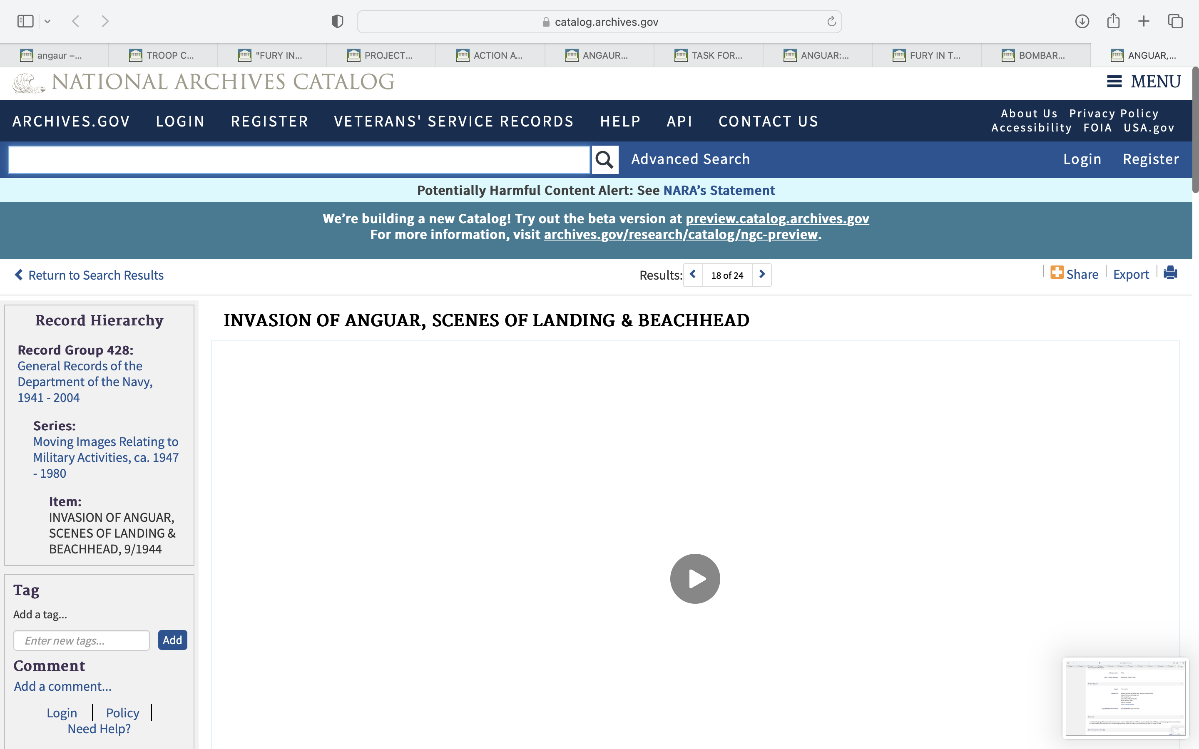This screenshot has width=1199, height=749.
Task: Play the video with center play button
Action: (694, 578)
